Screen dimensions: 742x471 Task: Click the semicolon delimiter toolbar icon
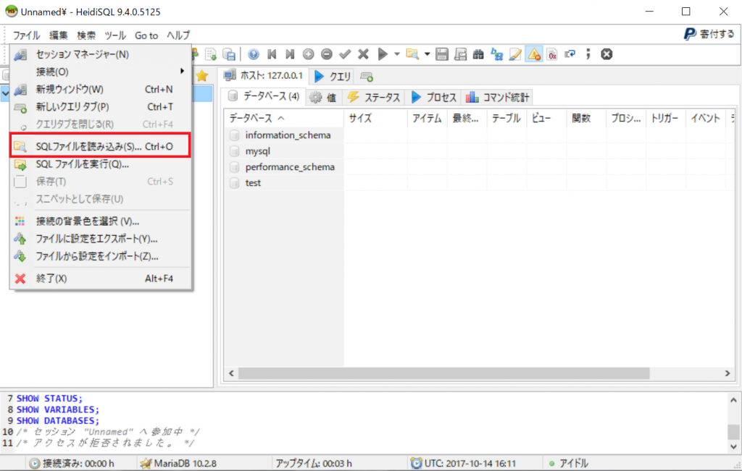pyautogui.click(x=588, y=54)
